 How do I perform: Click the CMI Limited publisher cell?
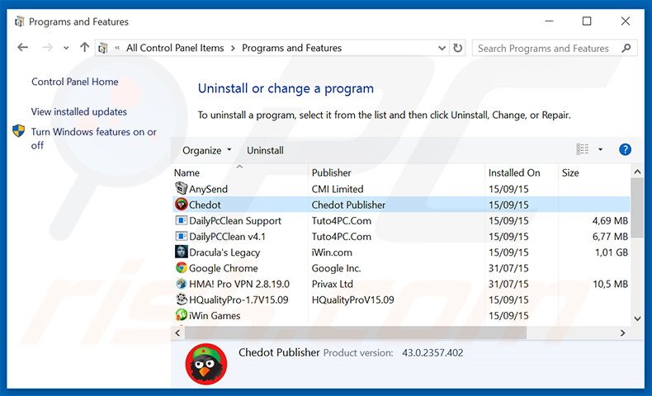(338, 189)
